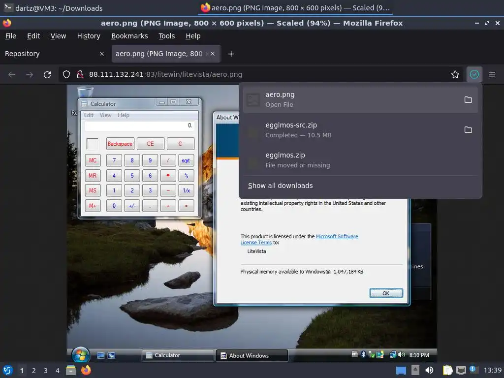This screenshot has height=378, width=504.
Task: Bookmark this page with the star
Action: (x=455, y=75)
